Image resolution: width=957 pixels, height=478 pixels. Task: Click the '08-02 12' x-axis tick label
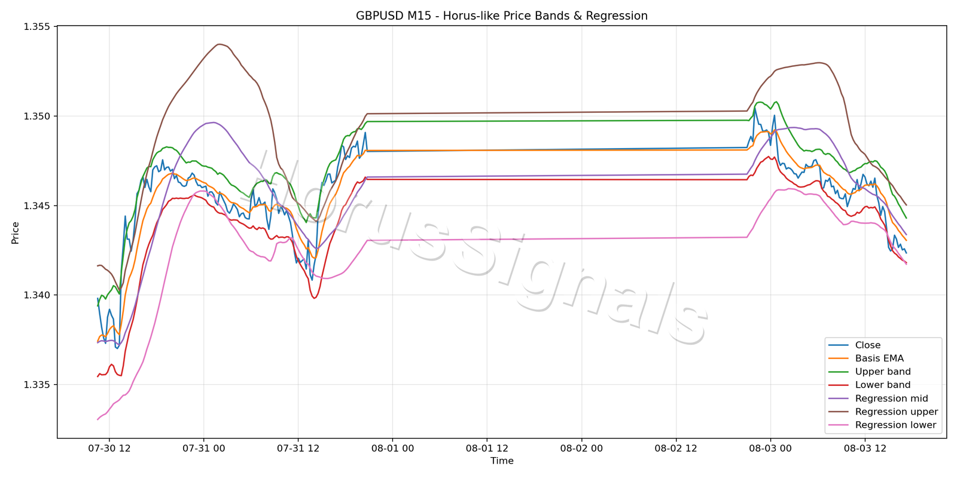click(x=676, y=448)
